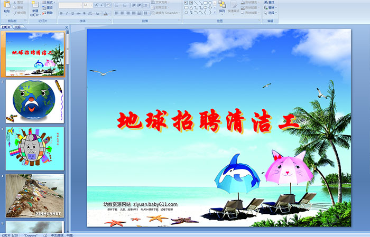This screenshot has height=237, width=370.
Task: Select the Format Painter (格式刷) tool
Action: 20,13
